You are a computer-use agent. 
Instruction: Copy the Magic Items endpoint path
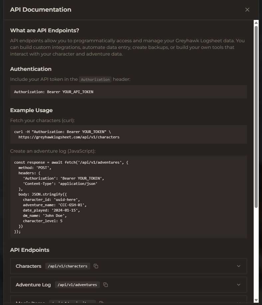click(x=101, y=302)
